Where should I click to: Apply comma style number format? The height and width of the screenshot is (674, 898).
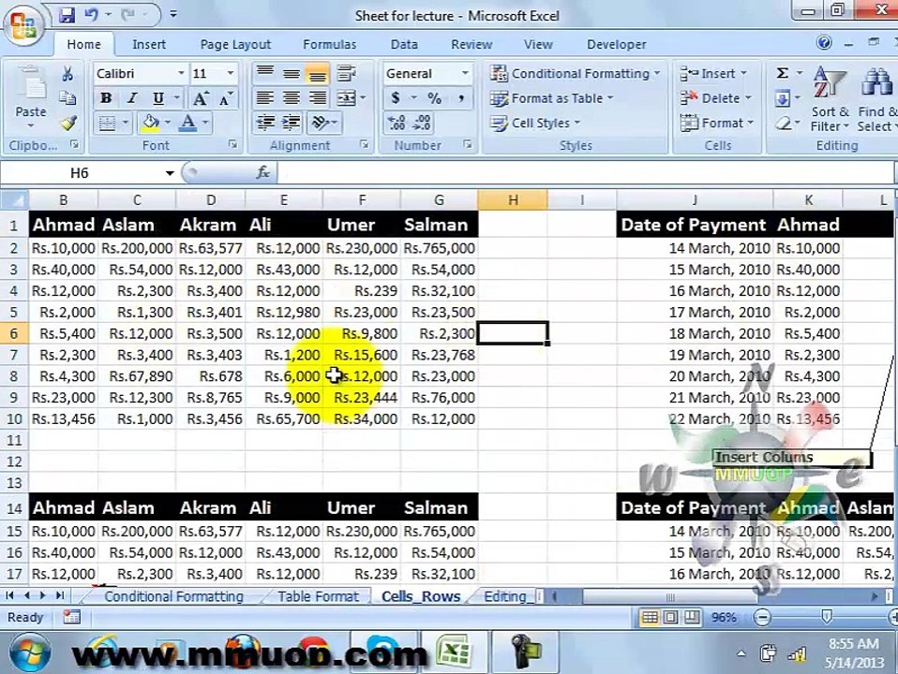point(461,98)
